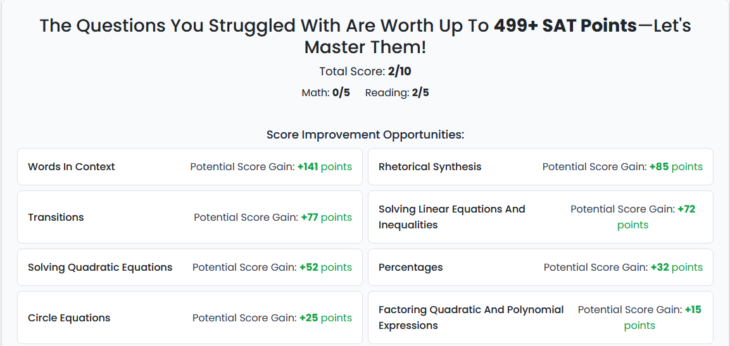Click the +25 points gain label
This screenshot has height=346, width=730.
tap(326, 318)
